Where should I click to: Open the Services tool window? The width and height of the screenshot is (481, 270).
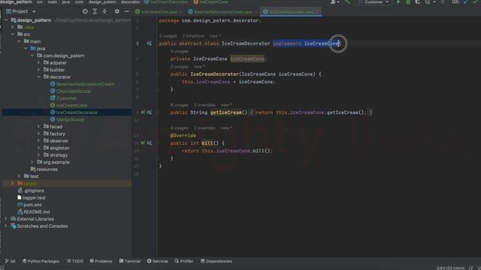157,261
